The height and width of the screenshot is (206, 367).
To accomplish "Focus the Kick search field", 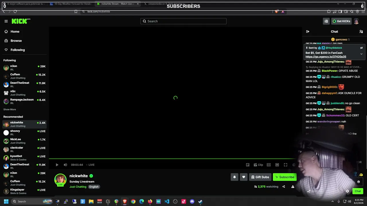I will tap(183, 21).
